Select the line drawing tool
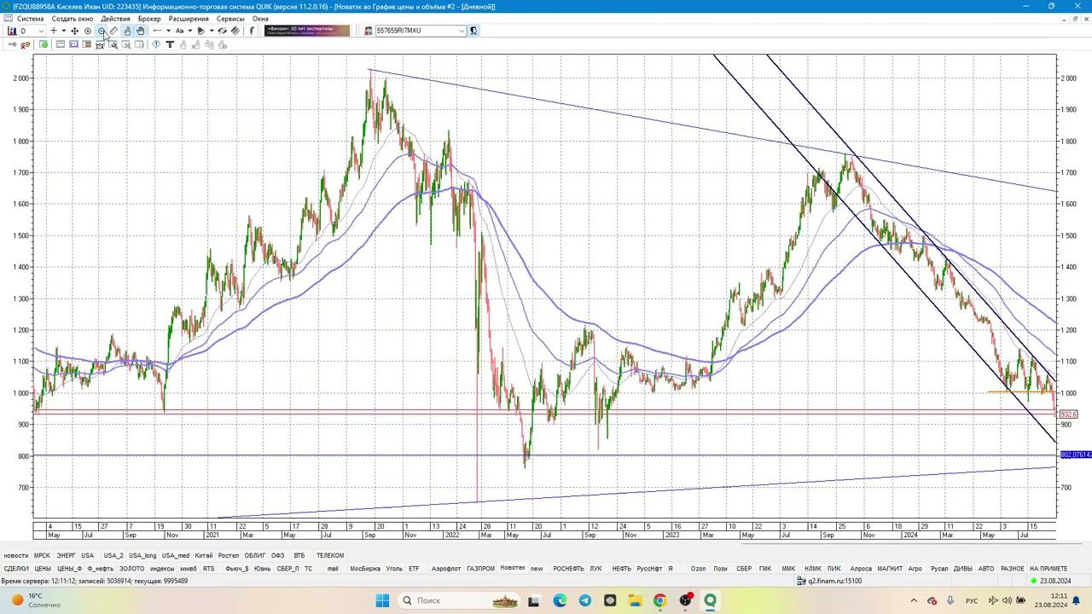The width and height of the screenshot is (1092, 614). pyautogui.click(x=158, y=31)
